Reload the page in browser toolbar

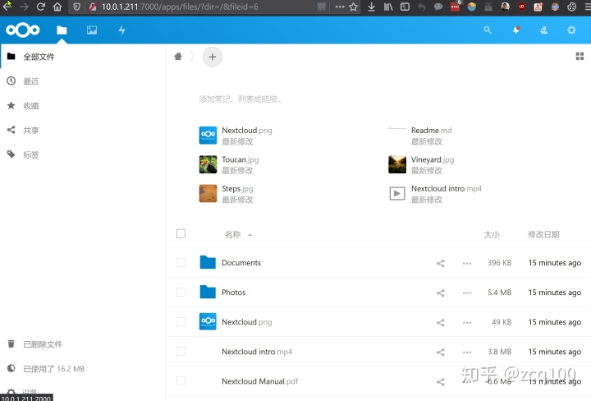41,7
